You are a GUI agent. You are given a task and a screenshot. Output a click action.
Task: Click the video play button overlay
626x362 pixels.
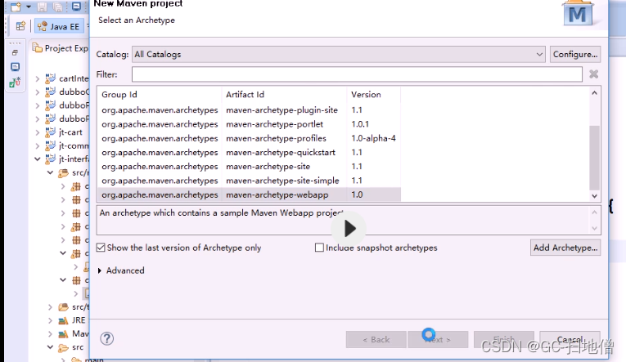[349, 229]
